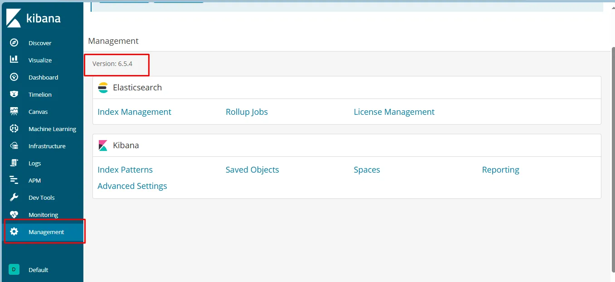Select Timelion in the navigation
Image resolution: width=615 pixels, height=282 pixels.
point(40,94)
